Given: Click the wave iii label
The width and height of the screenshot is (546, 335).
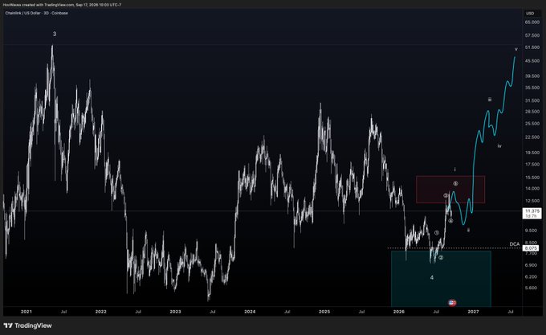Looking at the screenshot, I should pos(490,100).
